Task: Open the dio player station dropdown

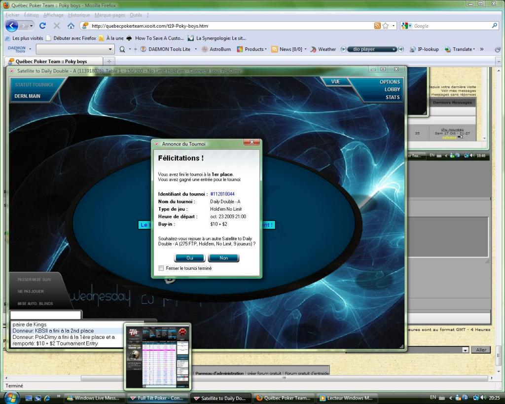Action: click(x=394, y=49)
